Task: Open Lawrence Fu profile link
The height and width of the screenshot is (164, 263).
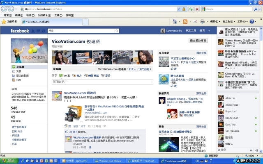Action: point(174,31)
